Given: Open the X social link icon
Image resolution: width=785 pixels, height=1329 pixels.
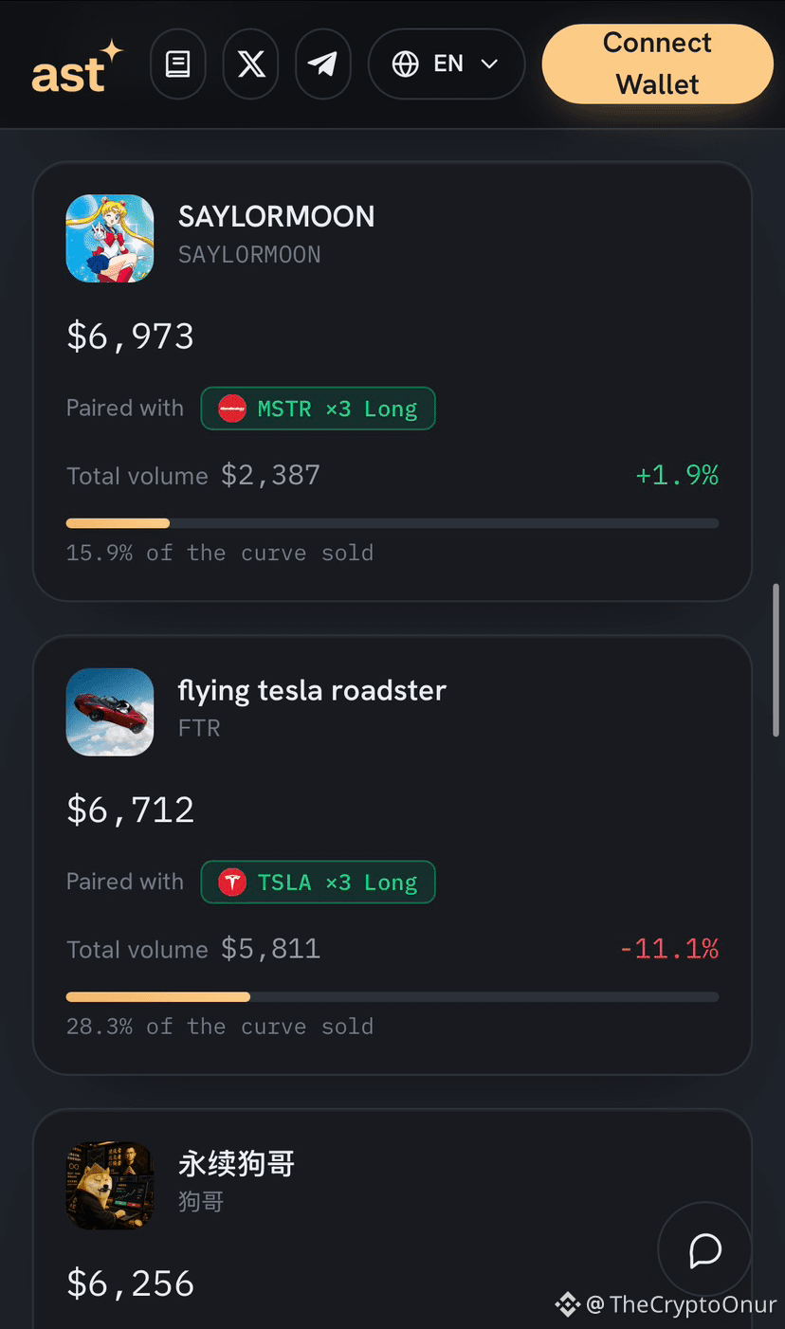Looking at the screenshot, I should click(250, 64).
